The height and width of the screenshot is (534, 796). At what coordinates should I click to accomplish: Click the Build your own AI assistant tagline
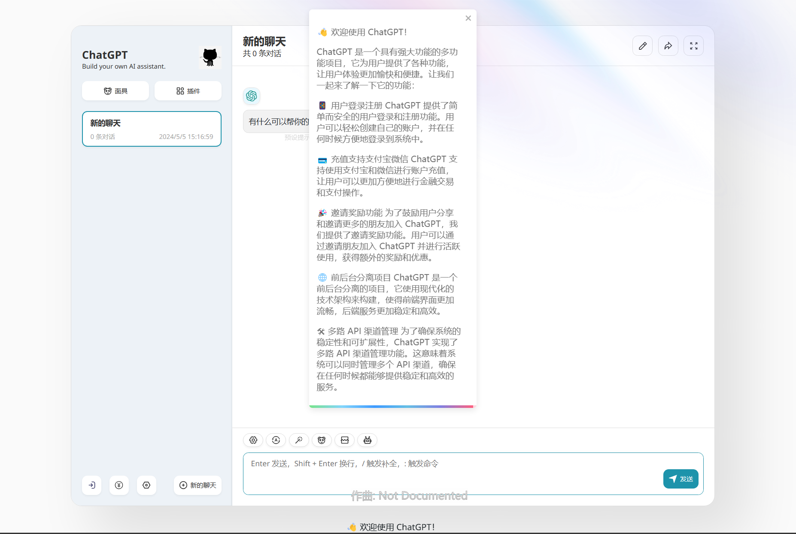point(124,66)
